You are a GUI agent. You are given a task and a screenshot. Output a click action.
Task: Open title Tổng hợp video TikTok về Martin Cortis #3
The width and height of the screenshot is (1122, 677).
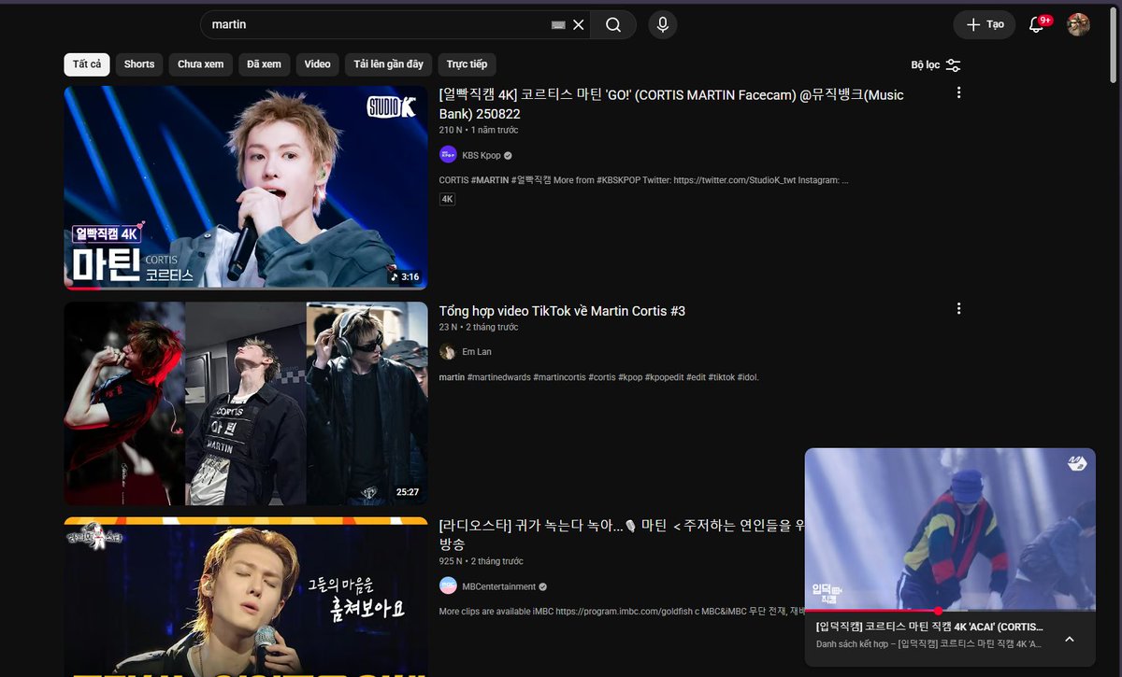click(x=562, y=311)
